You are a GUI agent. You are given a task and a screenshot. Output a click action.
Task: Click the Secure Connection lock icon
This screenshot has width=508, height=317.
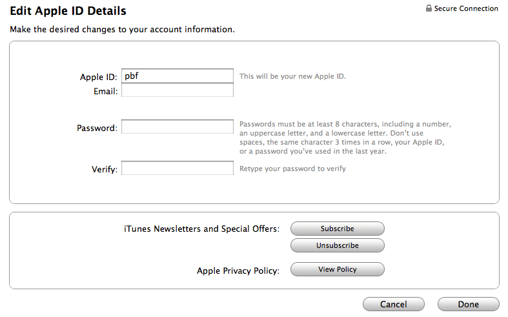click(429, 9)
